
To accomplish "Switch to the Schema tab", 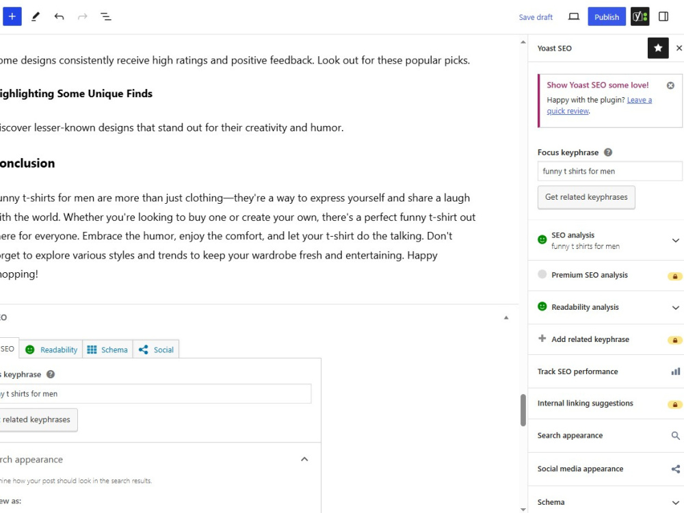I will coord(107,350).
